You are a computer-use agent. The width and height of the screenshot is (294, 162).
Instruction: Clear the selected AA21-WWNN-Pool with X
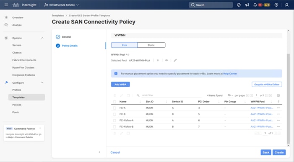click(158, 60)
